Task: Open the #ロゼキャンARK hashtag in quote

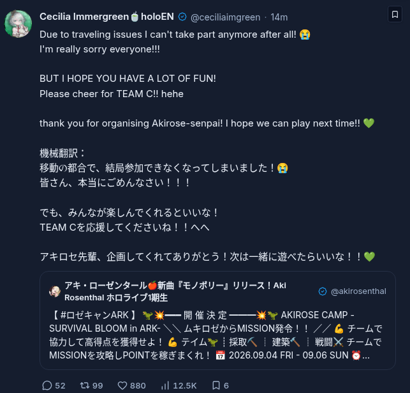Action: [x=94, y=315]
